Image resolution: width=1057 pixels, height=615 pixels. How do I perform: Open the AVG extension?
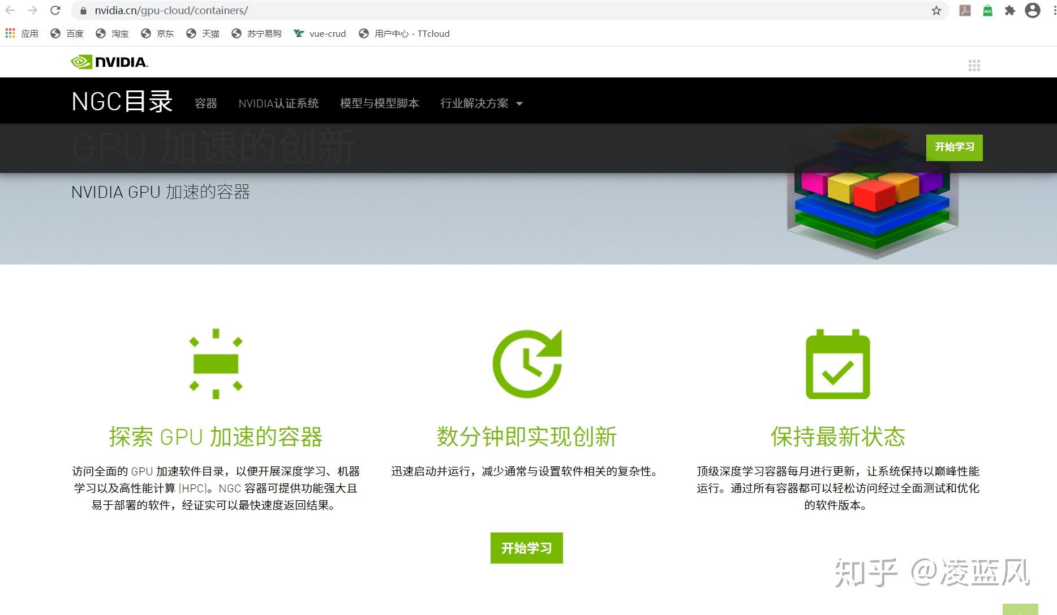point(987,10)
